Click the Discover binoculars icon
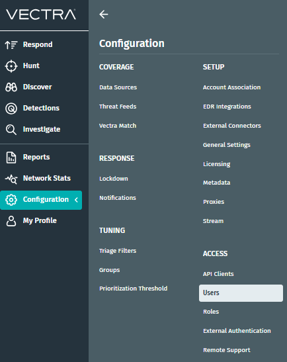This screenshot has width=287, height=362. click(x=11, y=87)
